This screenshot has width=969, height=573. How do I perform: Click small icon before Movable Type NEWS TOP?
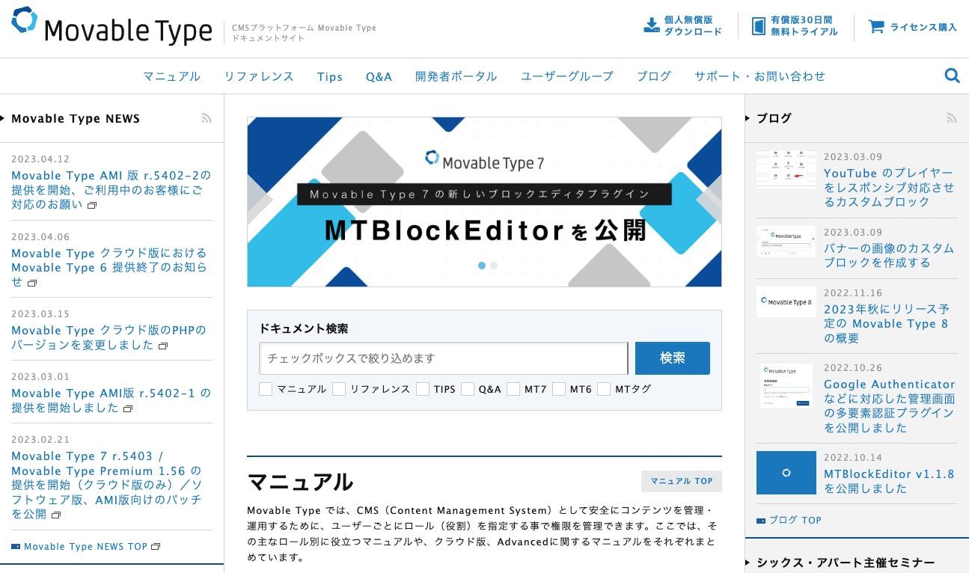point(16,547)
